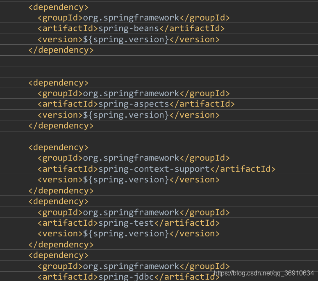Click opening dependency tag of spring-context-support block
The height and width of the screenshot is (281, 318).
point(59,147)
